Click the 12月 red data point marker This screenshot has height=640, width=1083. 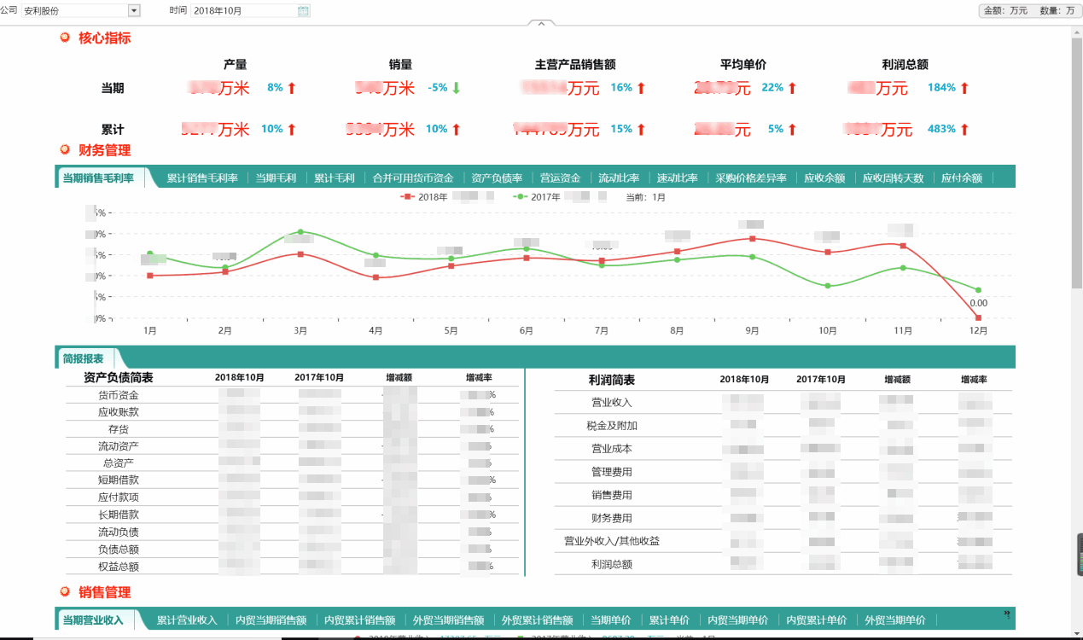978,318
